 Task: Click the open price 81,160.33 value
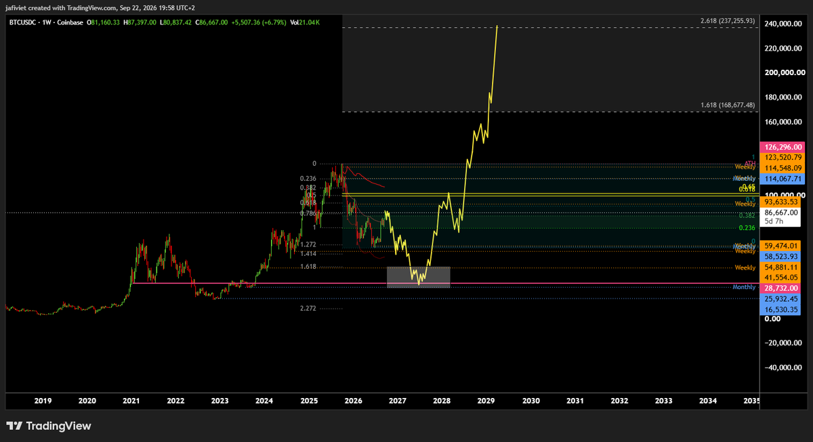tap(107, 22)
